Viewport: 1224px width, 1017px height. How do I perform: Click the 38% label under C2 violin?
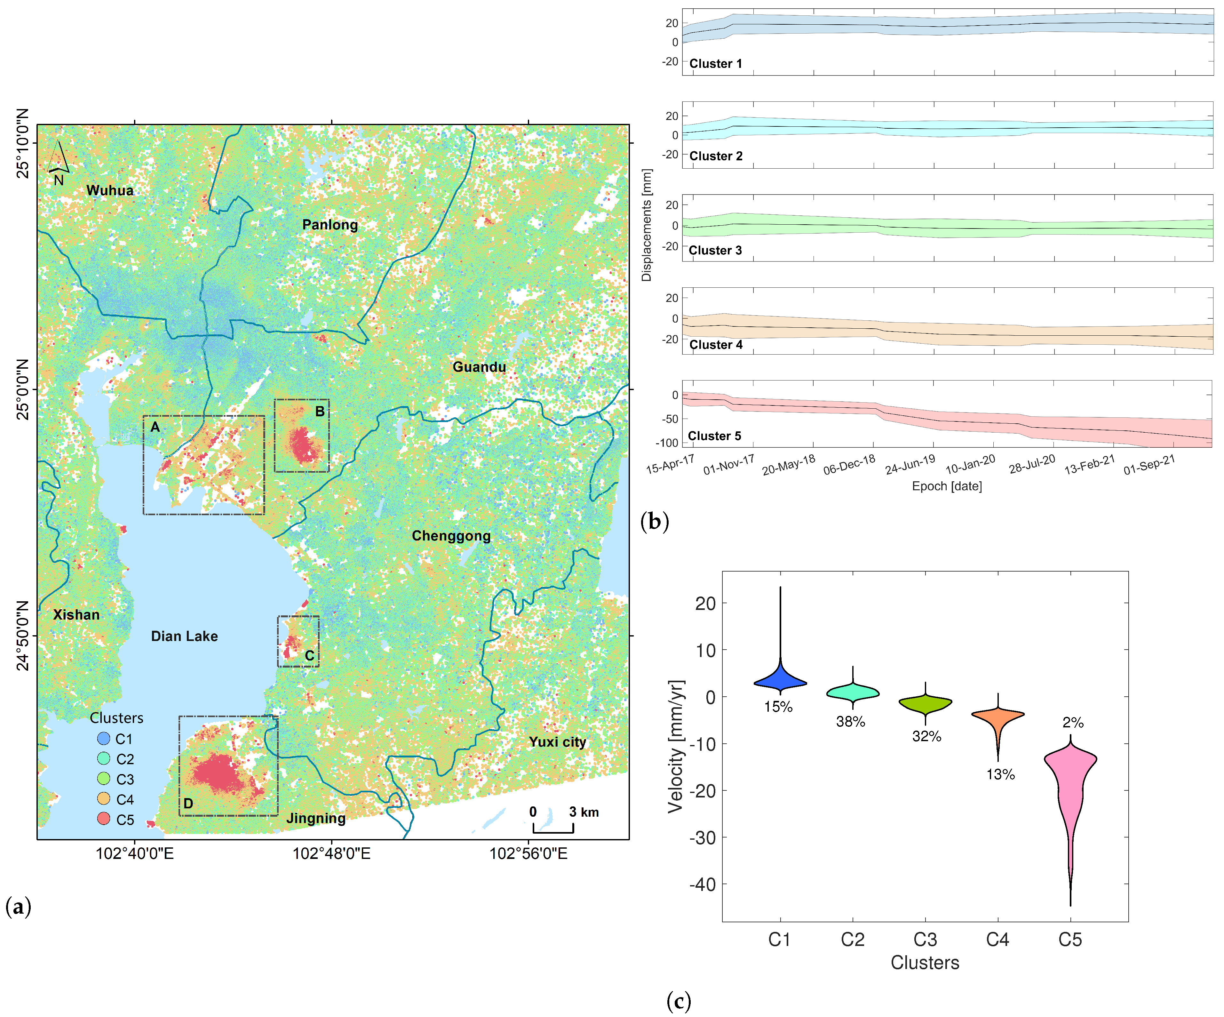tap(850, 722)
